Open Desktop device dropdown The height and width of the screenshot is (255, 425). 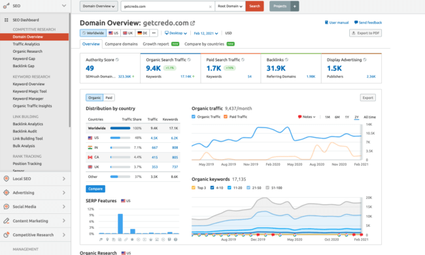point(176,33)
